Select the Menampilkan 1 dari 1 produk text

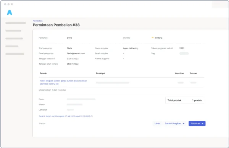(x=52, y=90)
